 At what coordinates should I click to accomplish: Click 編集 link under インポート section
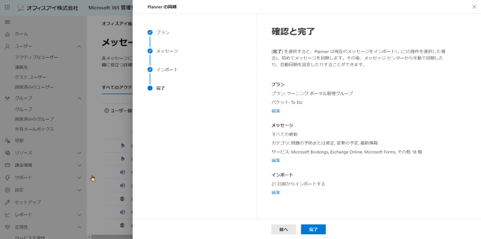tap(276, 192)
